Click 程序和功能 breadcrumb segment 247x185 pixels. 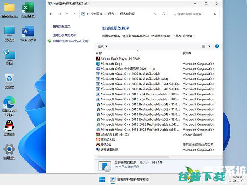pyautogui.click(x=127, y=14)
